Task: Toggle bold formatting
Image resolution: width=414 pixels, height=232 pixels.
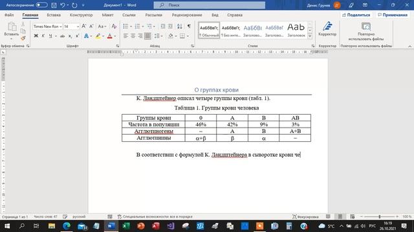Action: point(36,36)
